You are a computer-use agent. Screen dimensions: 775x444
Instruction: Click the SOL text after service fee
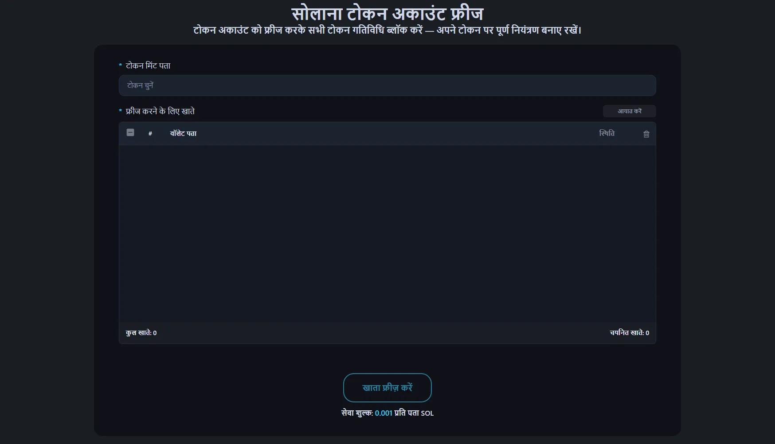[427, 413]
